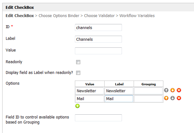The image size is (194, 133).
Task: Delete the Mail option row
Action: (179, 98)
